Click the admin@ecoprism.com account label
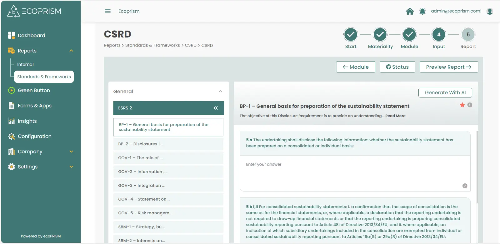This screenshot has height=244, width=500. tap(456, 11)
